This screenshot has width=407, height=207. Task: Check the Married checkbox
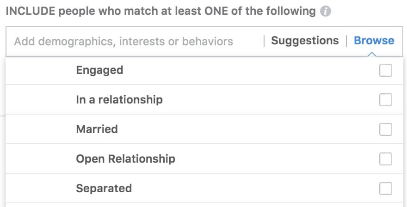[385, 129]
